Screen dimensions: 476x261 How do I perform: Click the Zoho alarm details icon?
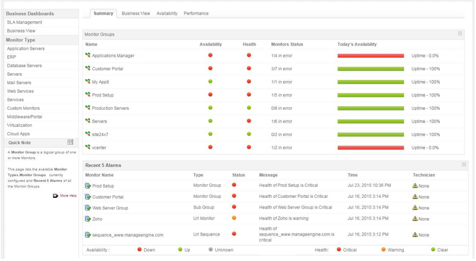click(88, 219)
